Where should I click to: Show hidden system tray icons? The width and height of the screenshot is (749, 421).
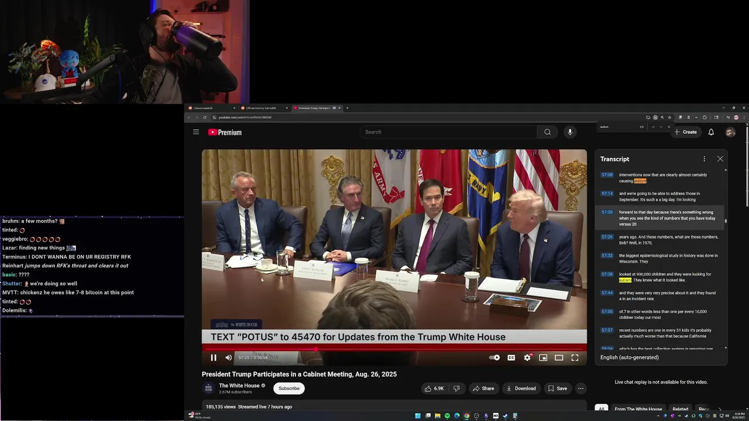[658, 416]
